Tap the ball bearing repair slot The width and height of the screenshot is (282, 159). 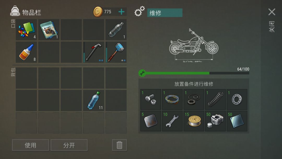pos(237,99)
